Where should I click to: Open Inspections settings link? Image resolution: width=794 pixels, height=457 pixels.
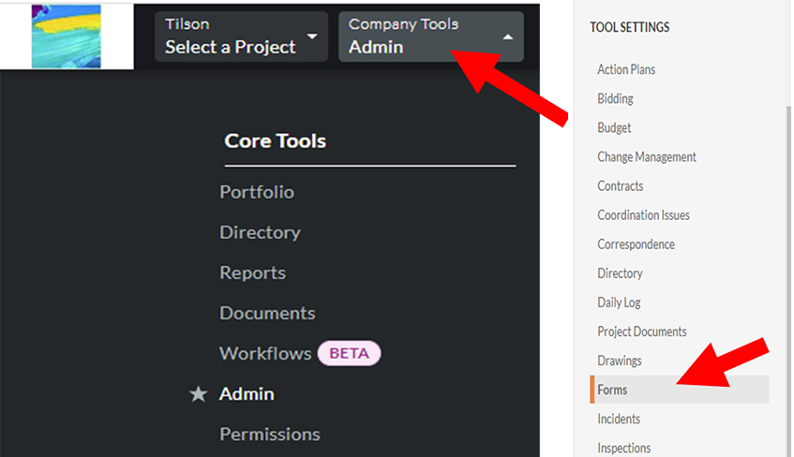click(x=623, y=448)
